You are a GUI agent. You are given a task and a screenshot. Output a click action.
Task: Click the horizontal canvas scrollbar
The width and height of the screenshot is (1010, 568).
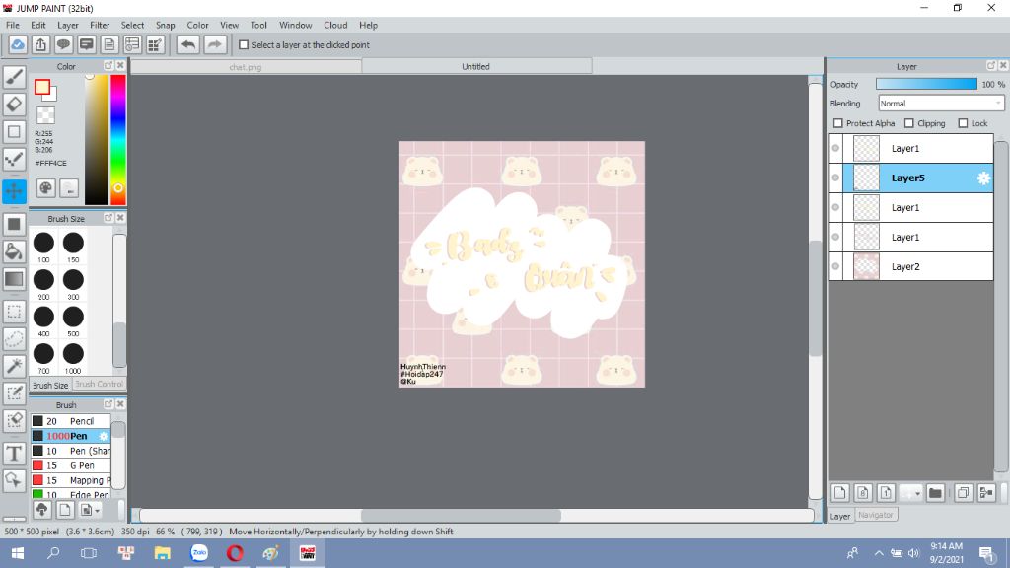(461, 515)
